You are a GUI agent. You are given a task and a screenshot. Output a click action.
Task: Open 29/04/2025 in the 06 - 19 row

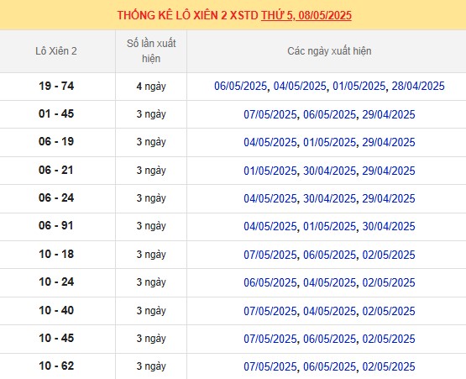tap(389, 142)
